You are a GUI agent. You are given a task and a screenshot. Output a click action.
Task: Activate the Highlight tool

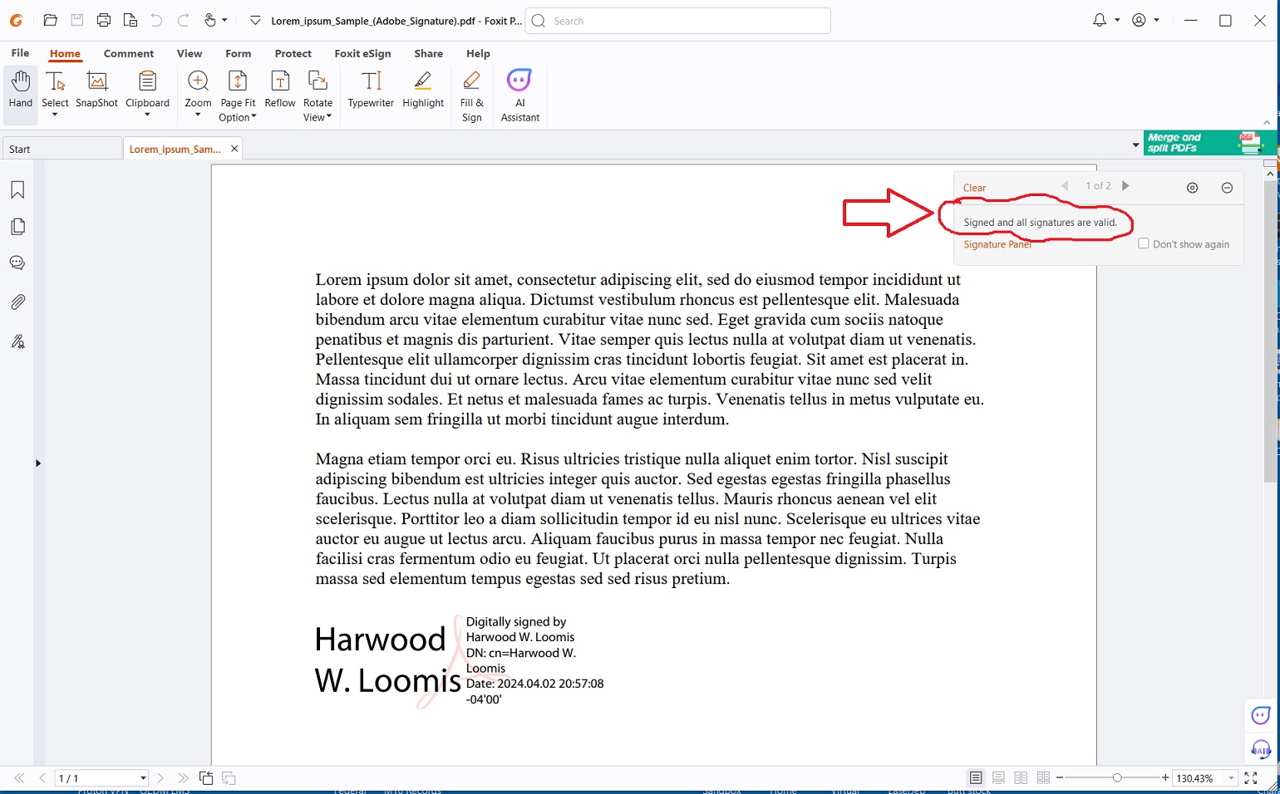(x=422, y=90)
